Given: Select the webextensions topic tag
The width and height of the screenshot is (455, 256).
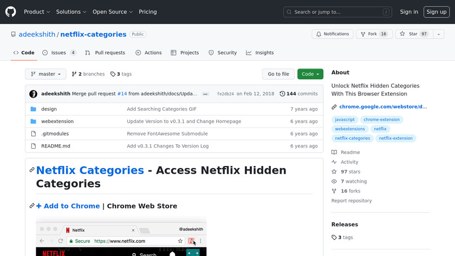Looking at the screenshot, I should click(350, 129).
